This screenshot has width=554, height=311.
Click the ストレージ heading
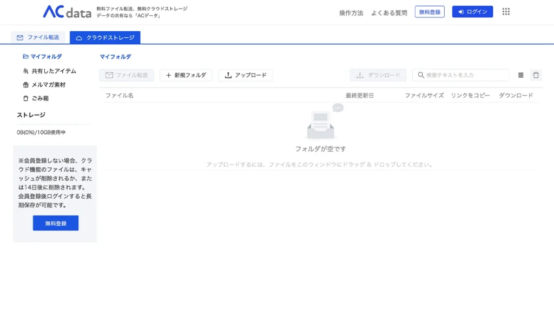pyautogui.click(x=31, y=115)
